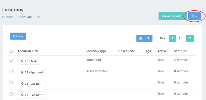Screen dimensions: 206x100
Task: Open the 20 - Acids location
Action: tap(29, 61)
